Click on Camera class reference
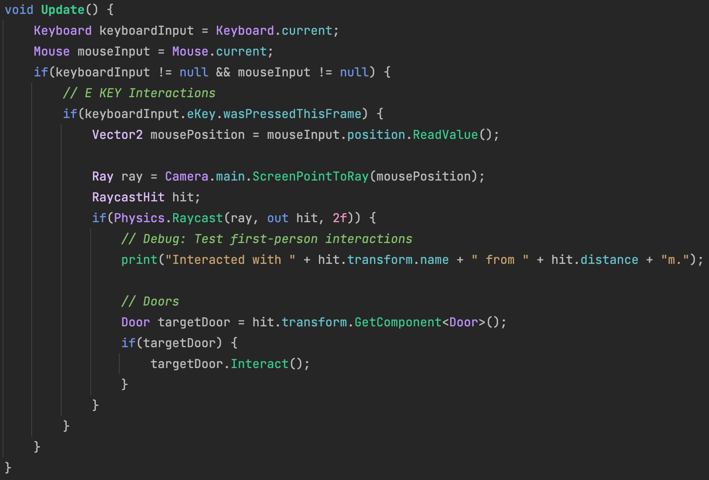This screenshot has width=709, height=480. tap(187, 176)
